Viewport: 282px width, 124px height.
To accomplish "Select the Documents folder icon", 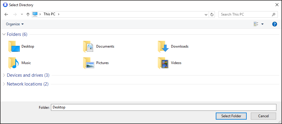I will coord(88,47).
